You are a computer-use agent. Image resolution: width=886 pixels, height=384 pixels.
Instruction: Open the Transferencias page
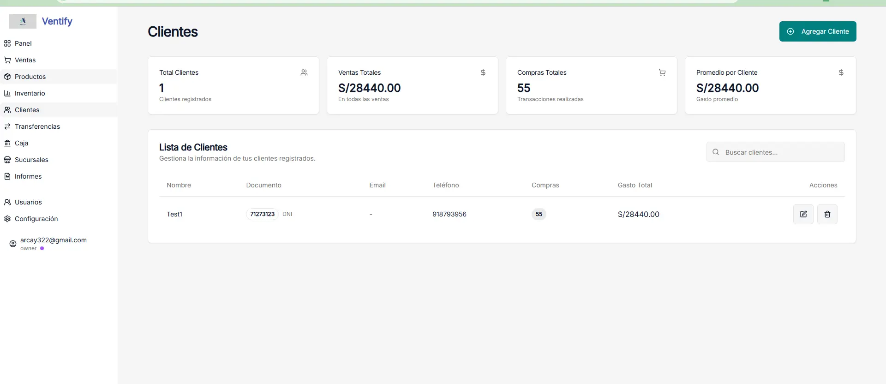pos(37,126)
